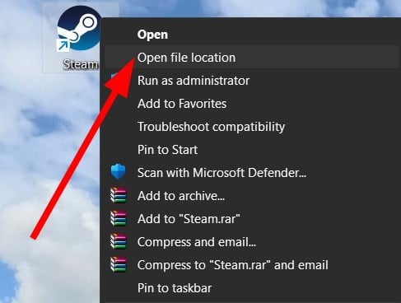401x303 pixels.
Task: Click the Steam label under the shortcut
Action: point(81,64)
